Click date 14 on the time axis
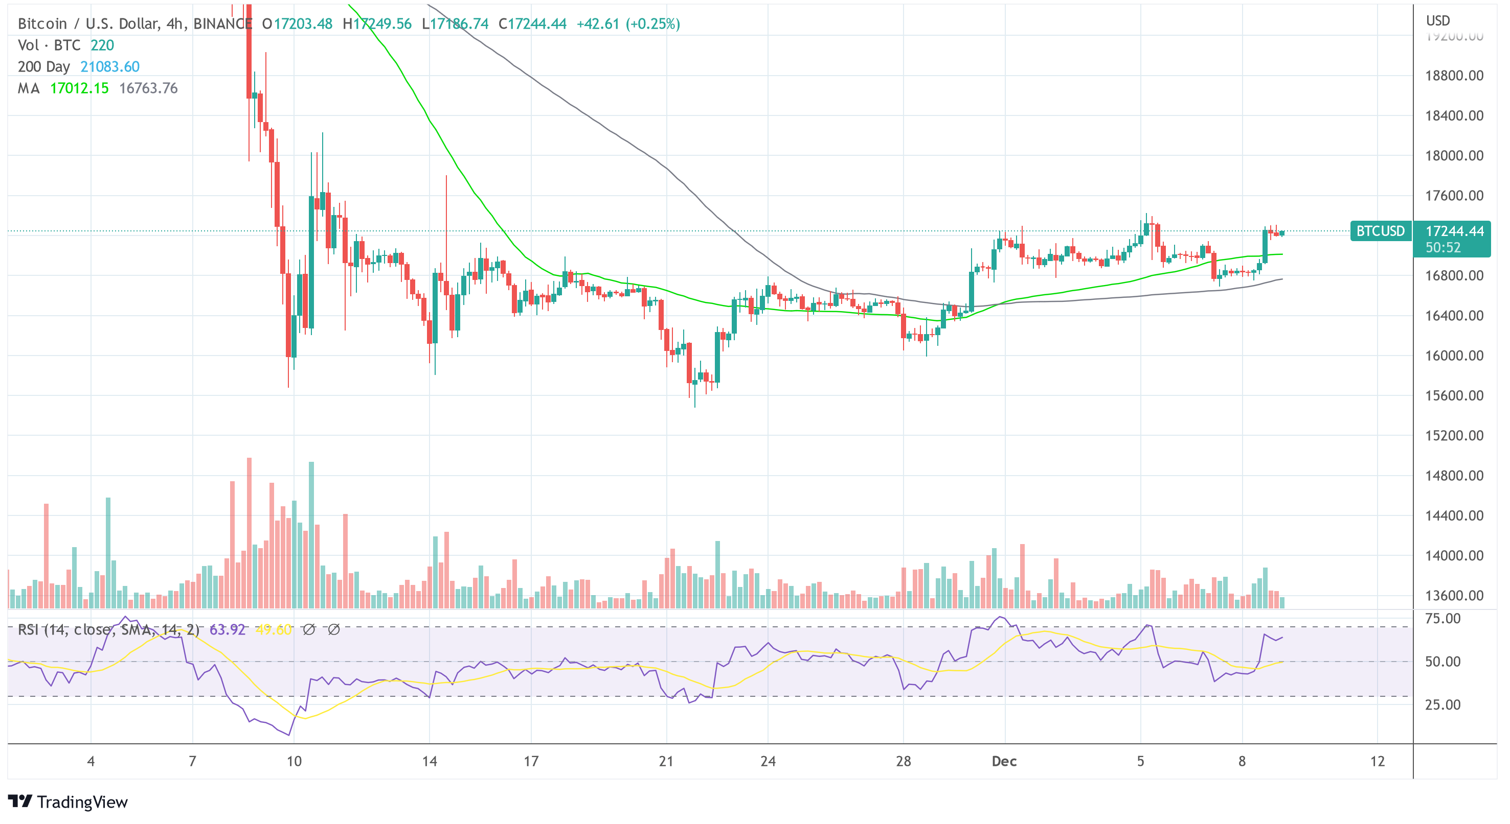The width and height of the screenshot is (1510, 824). [430, 761]
